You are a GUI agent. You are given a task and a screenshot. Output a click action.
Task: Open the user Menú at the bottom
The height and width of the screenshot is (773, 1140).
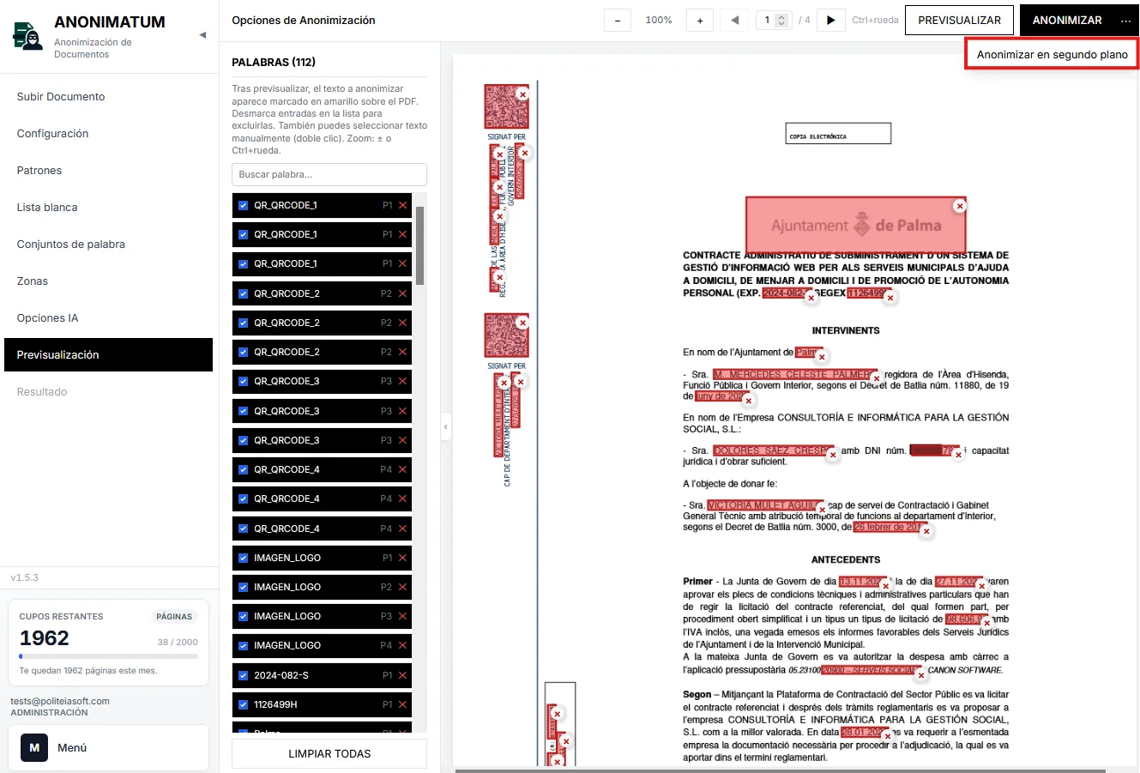[109, 748]
